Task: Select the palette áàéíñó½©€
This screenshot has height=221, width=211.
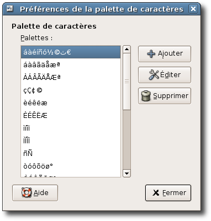Action: [71, 52]
